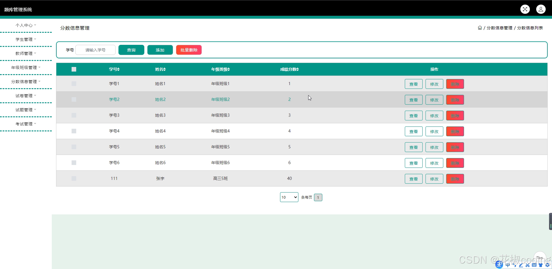Screen dimensions: 552x269
Task: Click the 添加 add button
Action: [x=160, y=50]
